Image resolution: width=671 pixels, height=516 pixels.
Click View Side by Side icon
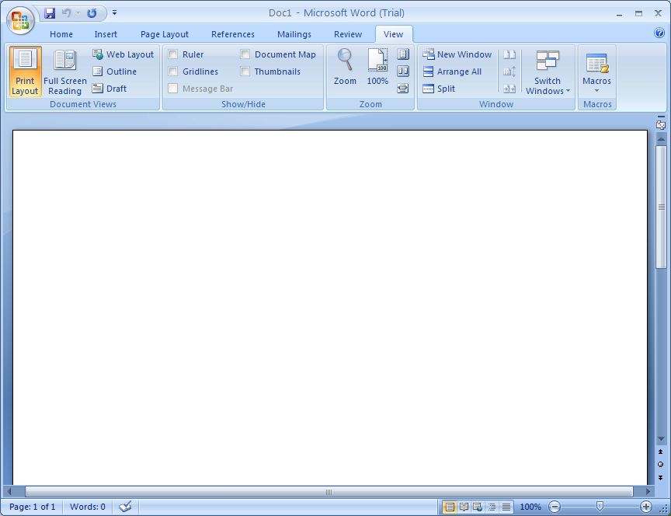click(509, 54)
